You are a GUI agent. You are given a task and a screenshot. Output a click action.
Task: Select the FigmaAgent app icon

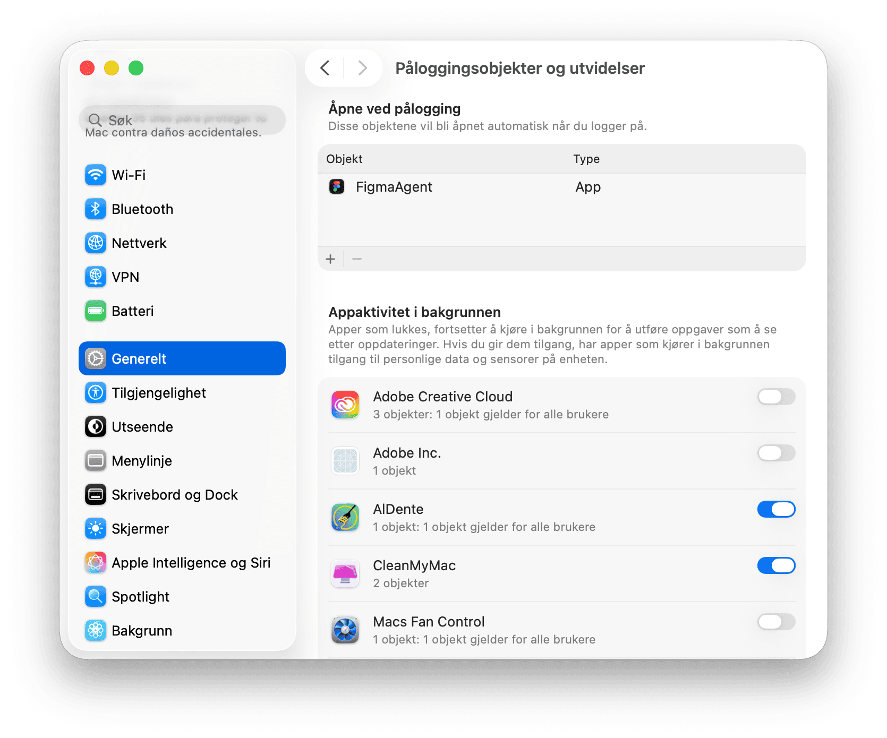pos(337,187)
